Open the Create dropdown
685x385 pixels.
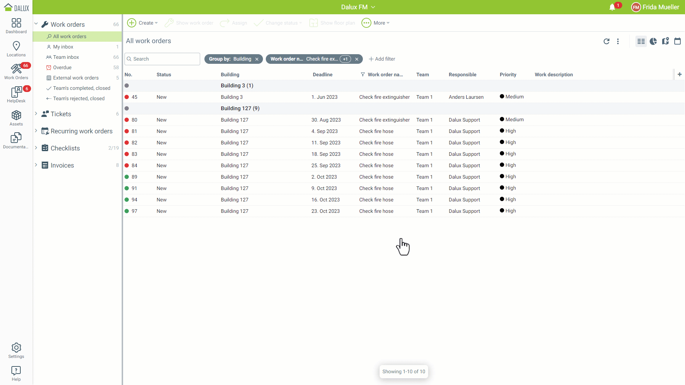142,23
